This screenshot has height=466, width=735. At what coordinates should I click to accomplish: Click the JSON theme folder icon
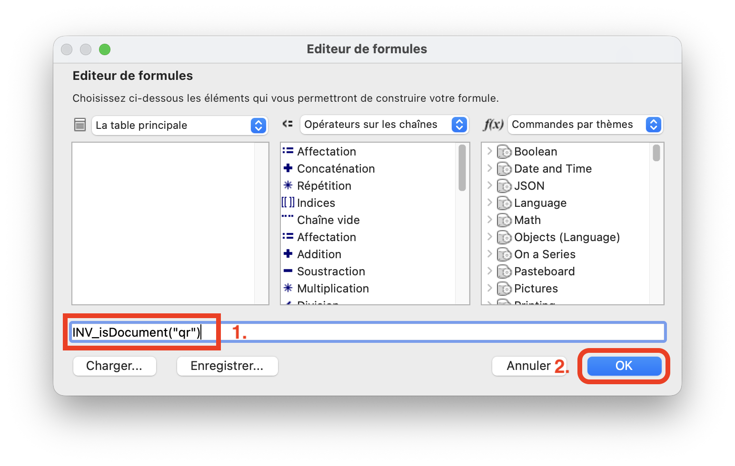tap(504, 186)
